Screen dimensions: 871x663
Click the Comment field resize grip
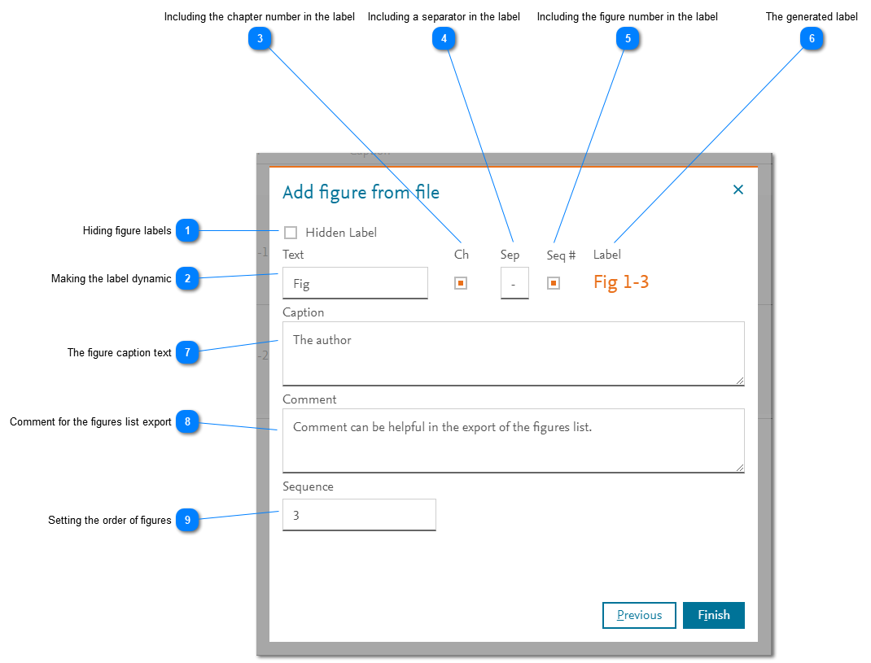click(740, 468)
